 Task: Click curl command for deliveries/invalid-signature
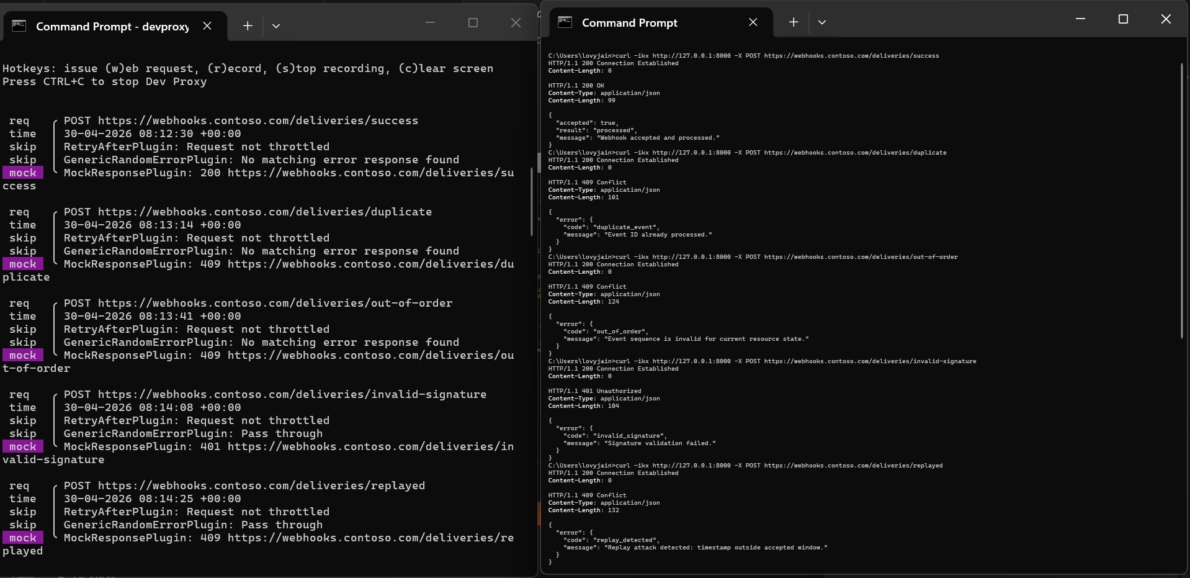(x=763, y=361)
